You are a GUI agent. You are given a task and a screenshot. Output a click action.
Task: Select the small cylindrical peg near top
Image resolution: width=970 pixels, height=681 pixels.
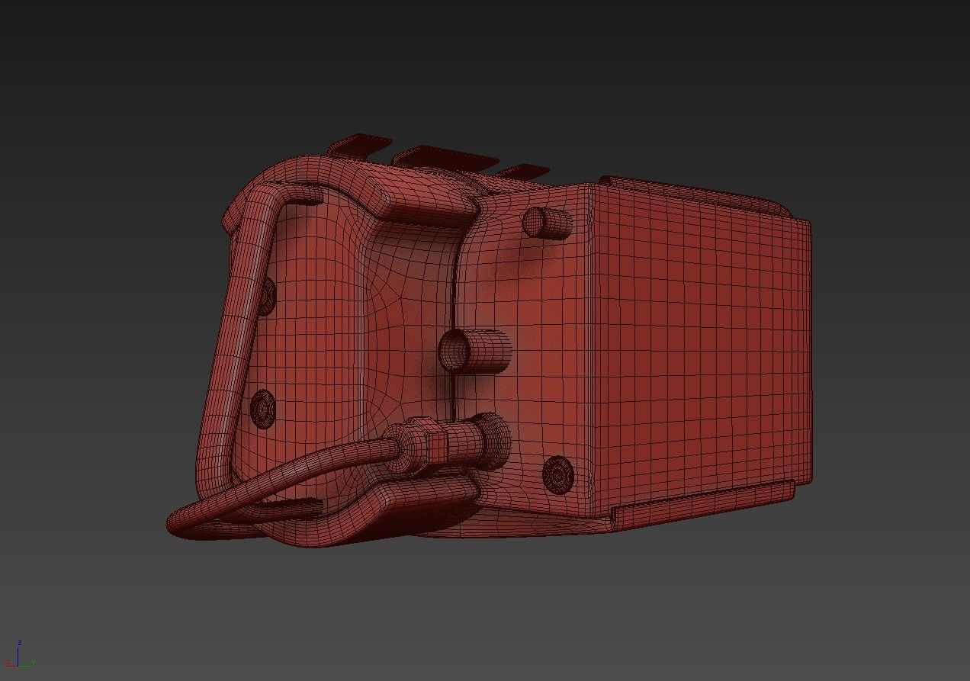click(x=547, y=222)
